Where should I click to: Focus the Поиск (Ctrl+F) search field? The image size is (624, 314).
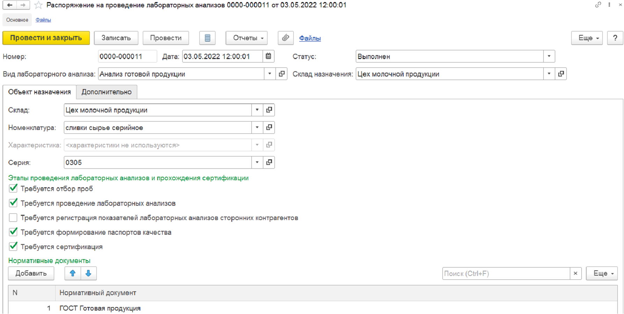pos(506,273)
